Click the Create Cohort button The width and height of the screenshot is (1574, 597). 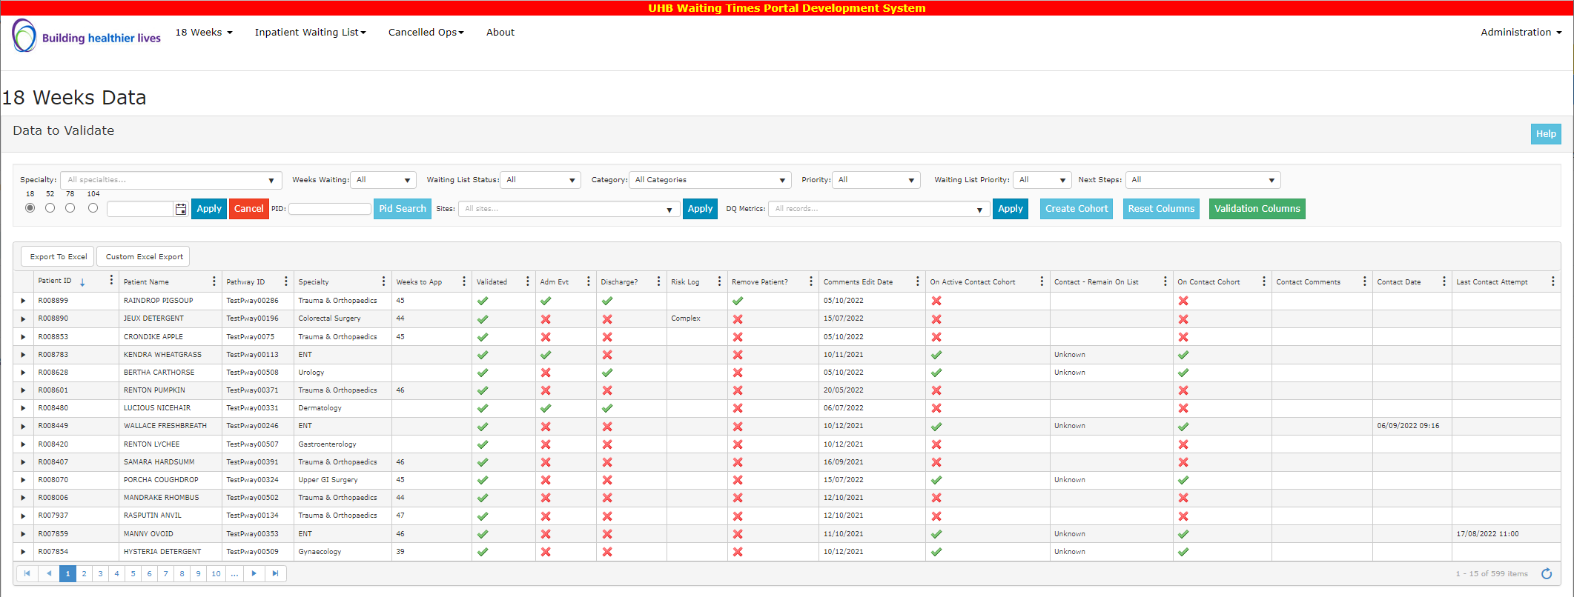(1076, 209)
